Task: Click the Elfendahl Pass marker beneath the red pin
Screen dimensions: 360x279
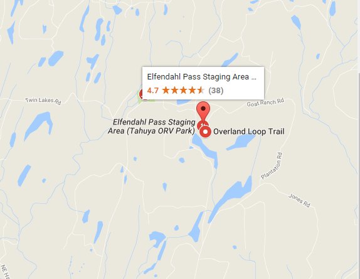Action: pyautogui.click(x=202, y=125)
